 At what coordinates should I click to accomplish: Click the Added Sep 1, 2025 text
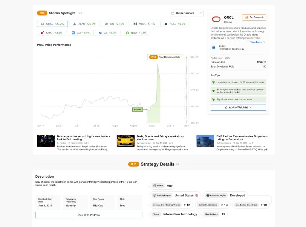click(220, 58)
